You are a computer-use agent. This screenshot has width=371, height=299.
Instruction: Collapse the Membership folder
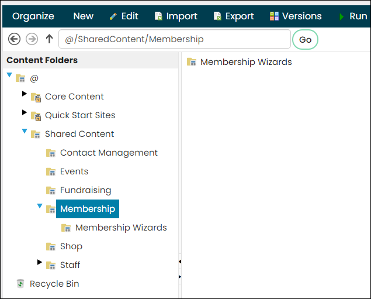[40, 206]
